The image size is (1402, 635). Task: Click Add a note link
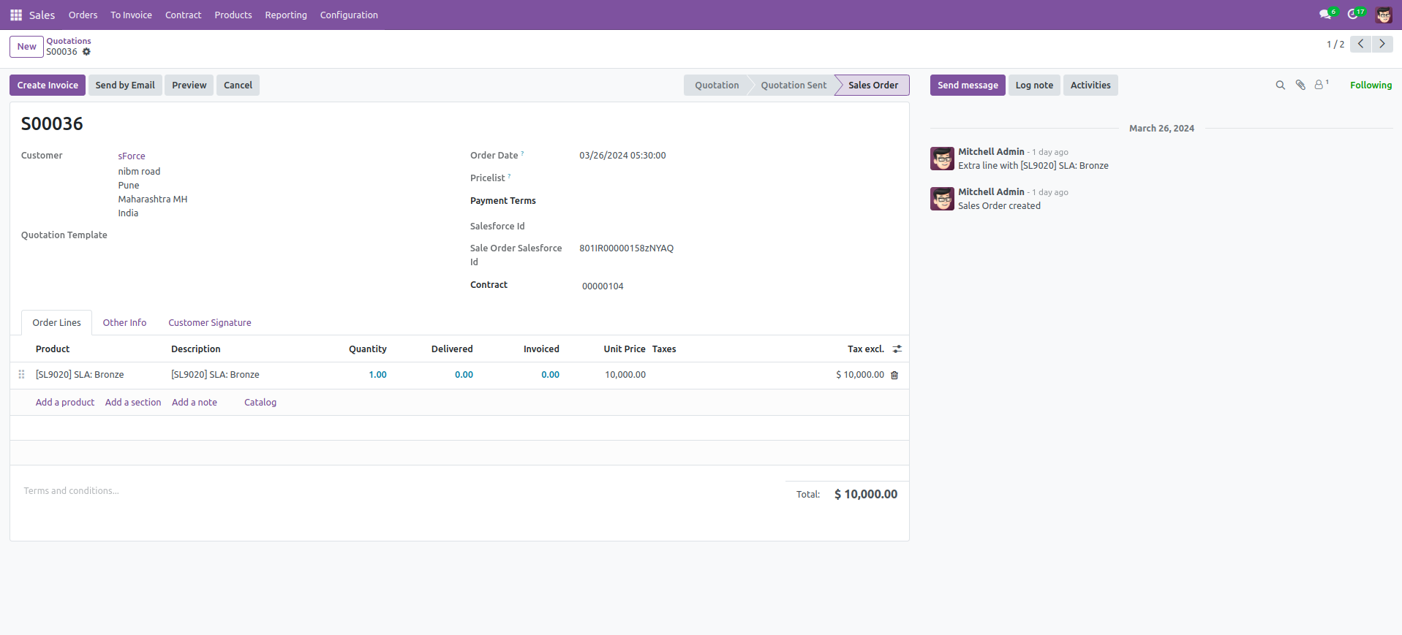click(x=195, y=403)
